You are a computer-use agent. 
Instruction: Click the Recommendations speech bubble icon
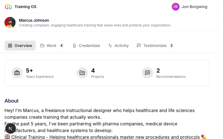point(147,73)
